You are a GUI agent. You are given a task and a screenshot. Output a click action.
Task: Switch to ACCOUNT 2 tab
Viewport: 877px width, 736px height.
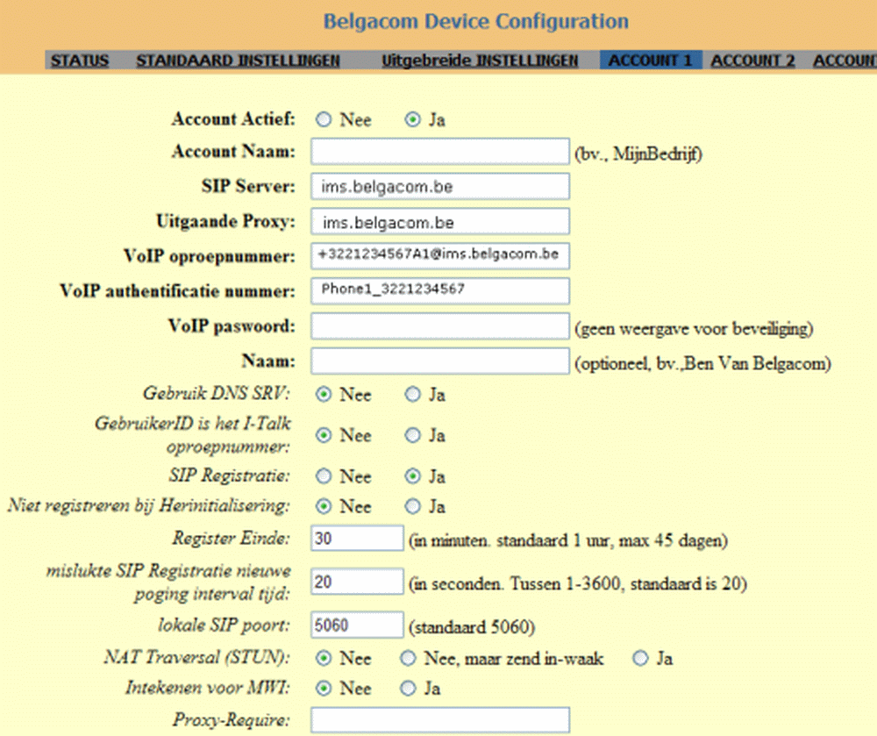[x=752, y=61]
